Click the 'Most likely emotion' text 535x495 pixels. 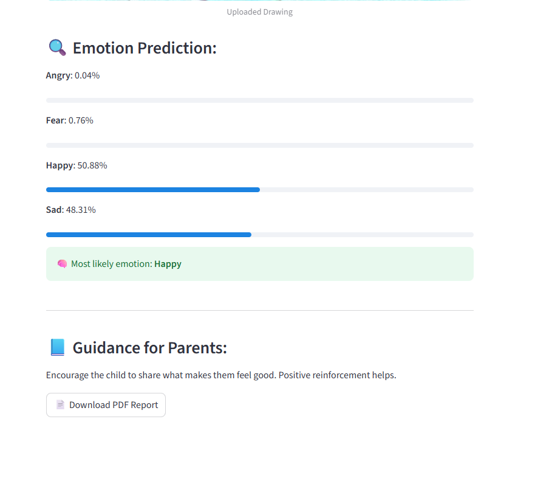111,264
